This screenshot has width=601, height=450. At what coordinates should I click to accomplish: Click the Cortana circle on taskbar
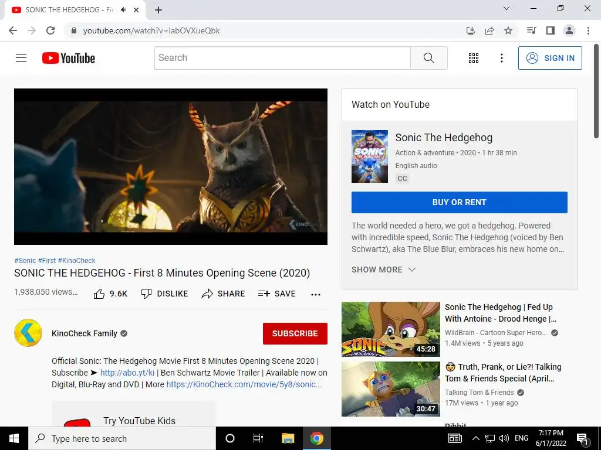(x=229, y=438)
